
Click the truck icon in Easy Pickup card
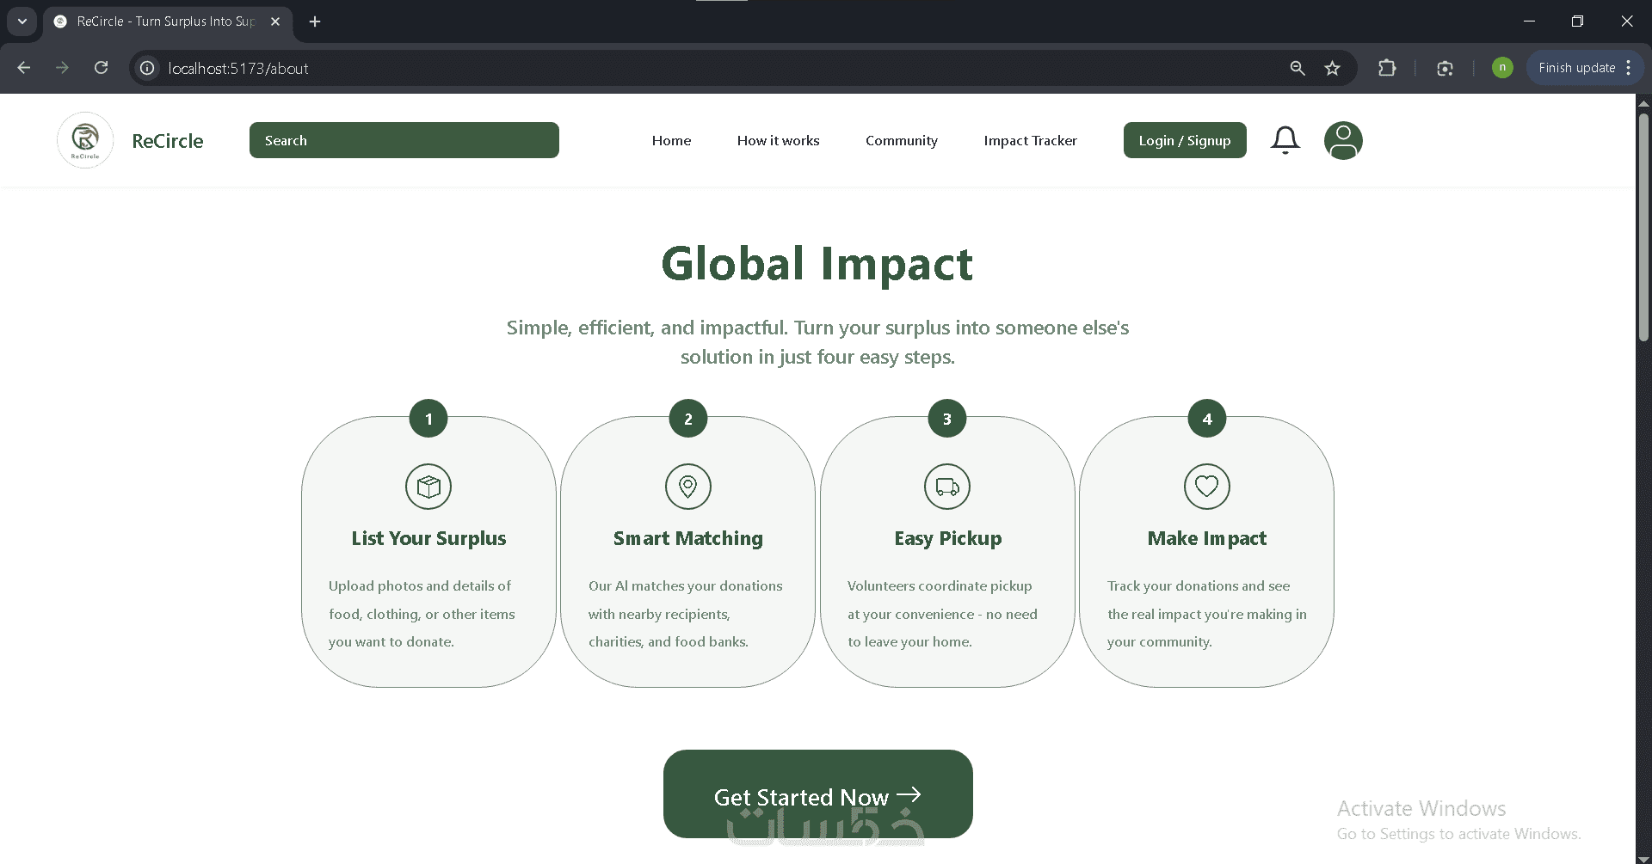coord(947,487)
